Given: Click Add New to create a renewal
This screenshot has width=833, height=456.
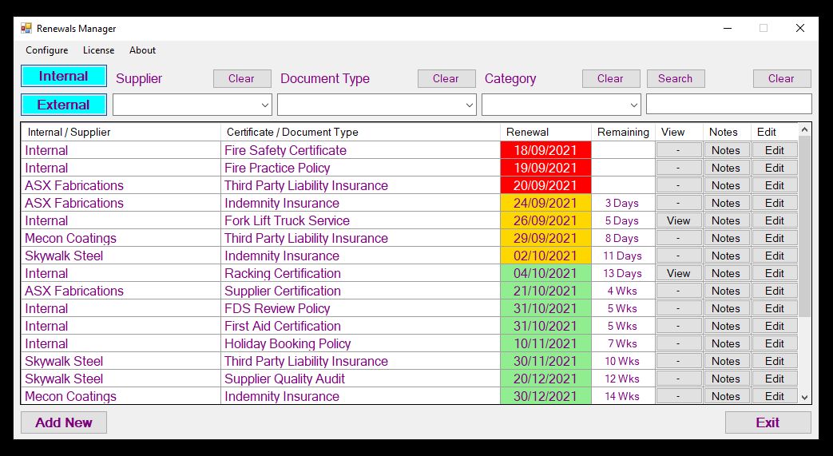Looking at the screenshot, I should (64, 422).
